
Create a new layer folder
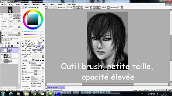click(9, 43)
